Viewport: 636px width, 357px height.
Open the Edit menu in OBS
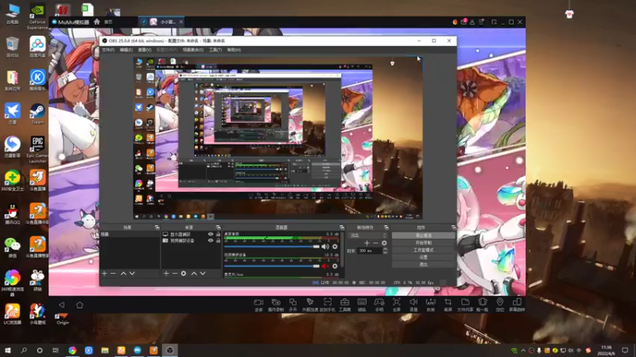[x=126, y=50]
